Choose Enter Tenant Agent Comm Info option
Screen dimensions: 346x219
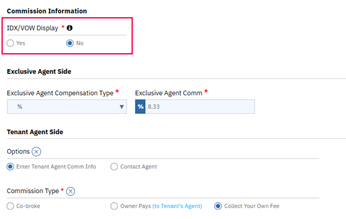point(11,167)
